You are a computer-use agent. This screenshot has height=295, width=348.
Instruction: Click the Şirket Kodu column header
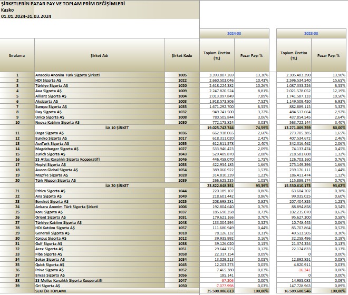(182, 55)
